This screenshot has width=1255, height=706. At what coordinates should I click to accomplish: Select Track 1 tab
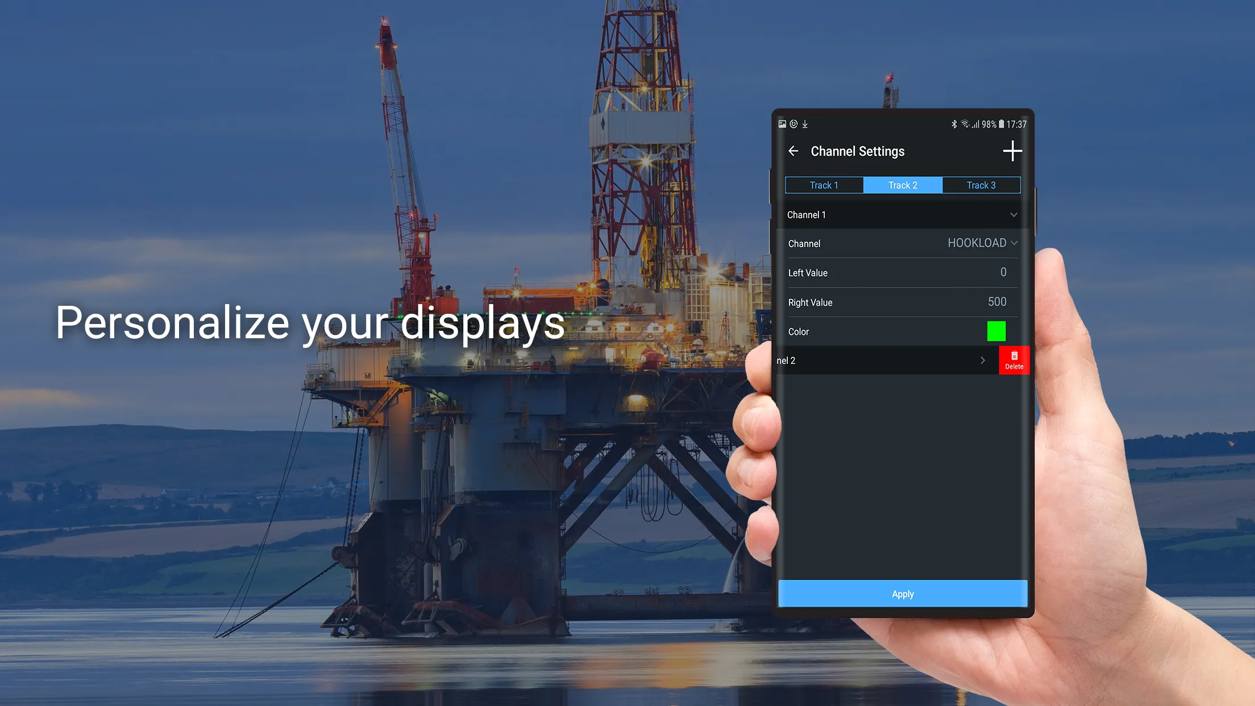coord(823,185)
